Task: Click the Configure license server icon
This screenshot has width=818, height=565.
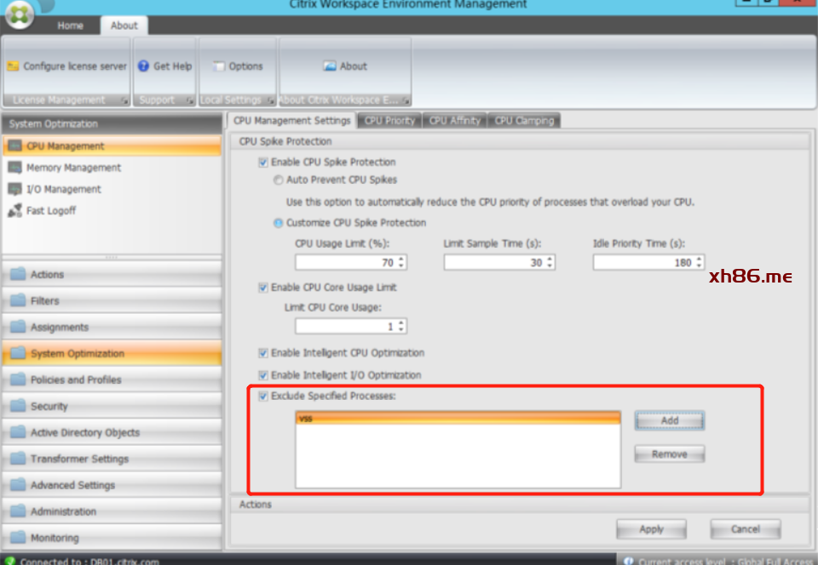Action: click(x=13, y=66)
